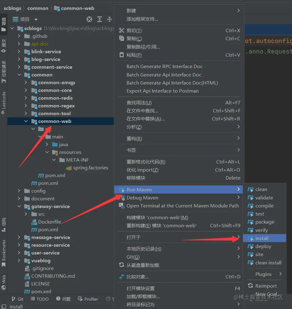
Task: Click the Paste clipboard icon in context menu
Action: [x=122, y=55]
